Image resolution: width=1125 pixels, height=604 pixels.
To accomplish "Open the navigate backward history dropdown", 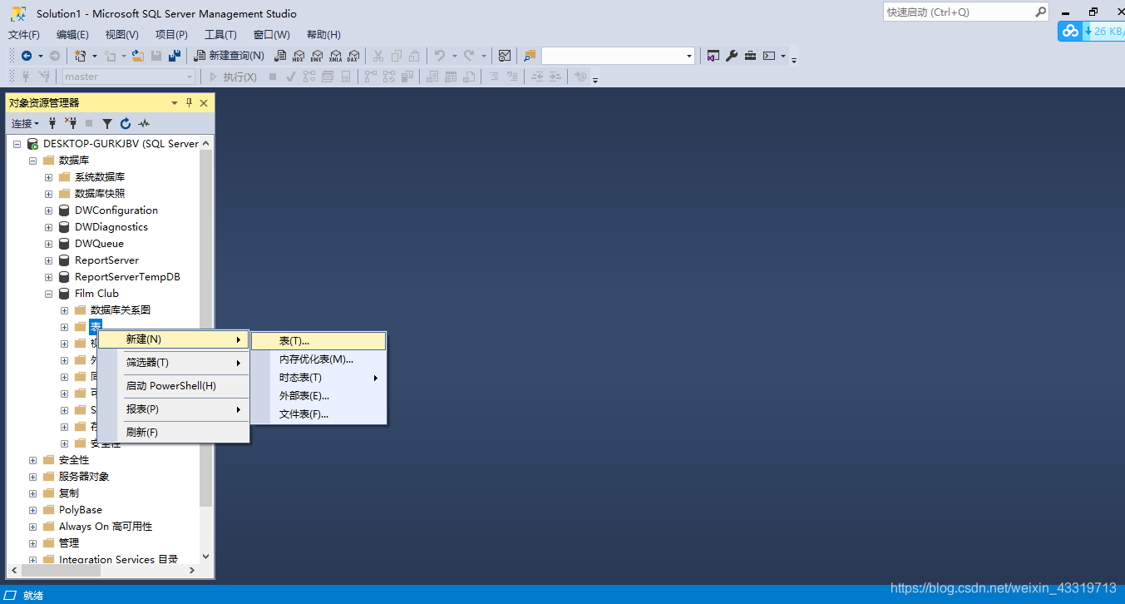I will (x=40, y=56).
